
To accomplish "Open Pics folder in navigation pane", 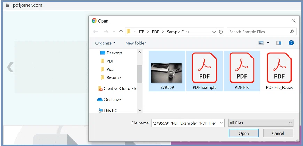I will [107, 69].
